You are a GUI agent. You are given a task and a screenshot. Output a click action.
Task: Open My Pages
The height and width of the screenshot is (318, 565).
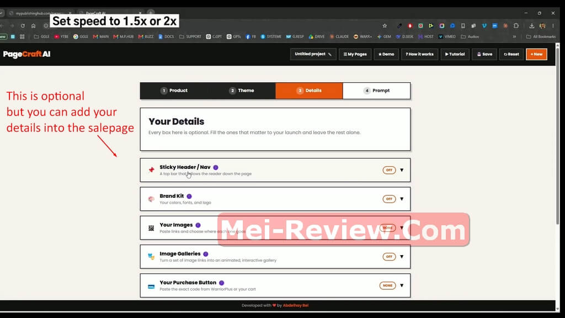click(x=355, y=54)
